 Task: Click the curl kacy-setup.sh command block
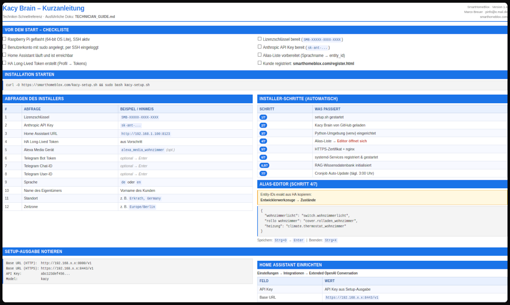click(255, 85)
